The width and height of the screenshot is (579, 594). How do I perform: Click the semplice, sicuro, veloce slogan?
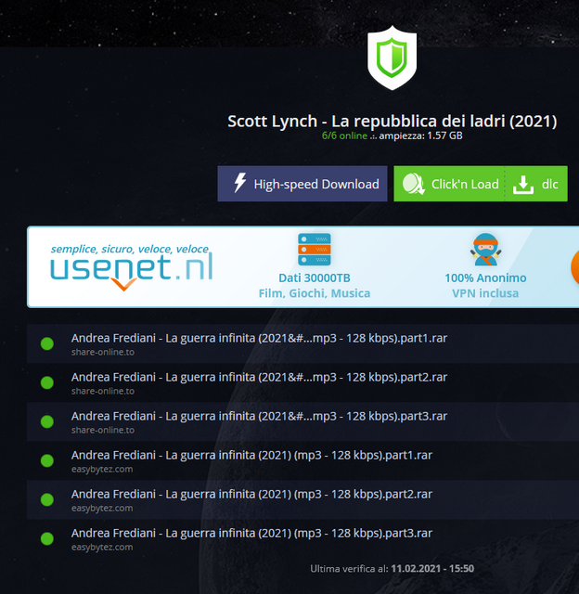[130, 249]
